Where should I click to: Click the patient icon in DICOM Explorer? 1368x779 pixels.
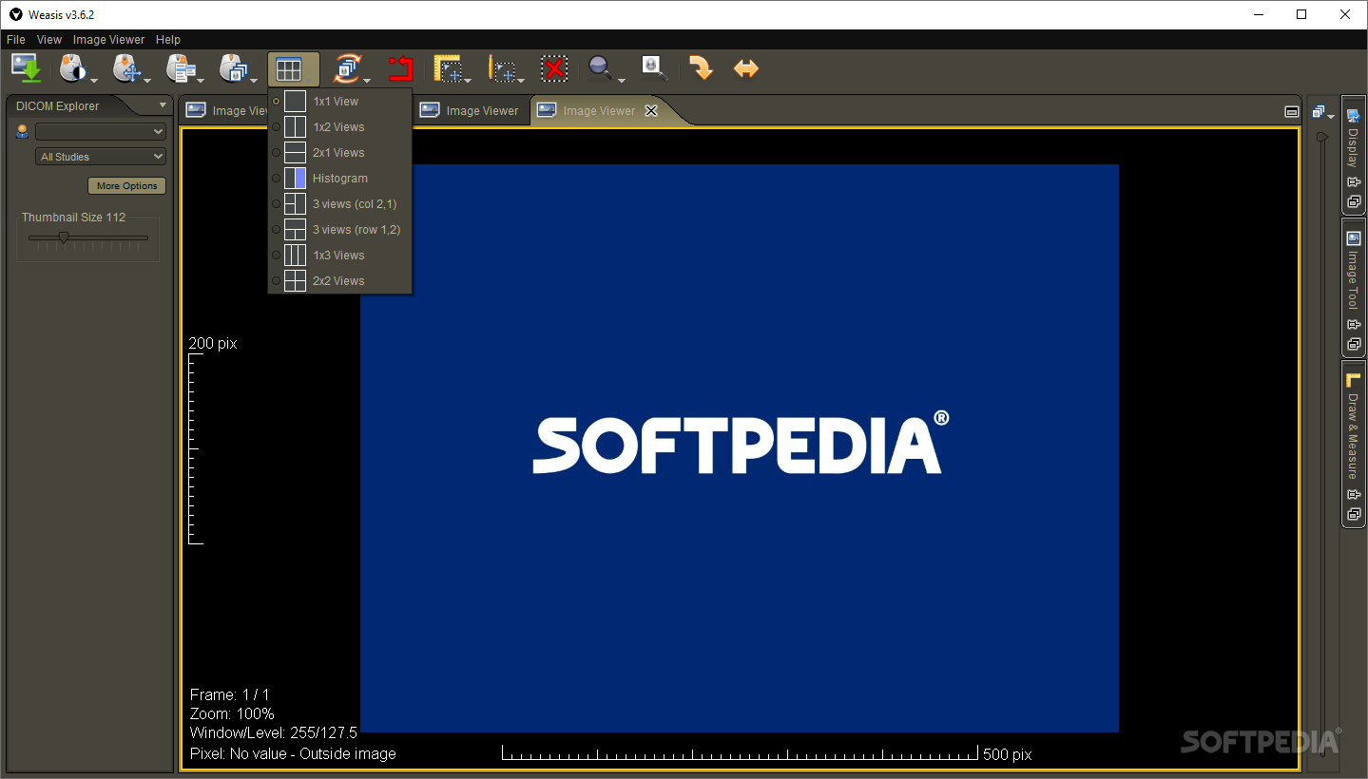click(22, 132)
